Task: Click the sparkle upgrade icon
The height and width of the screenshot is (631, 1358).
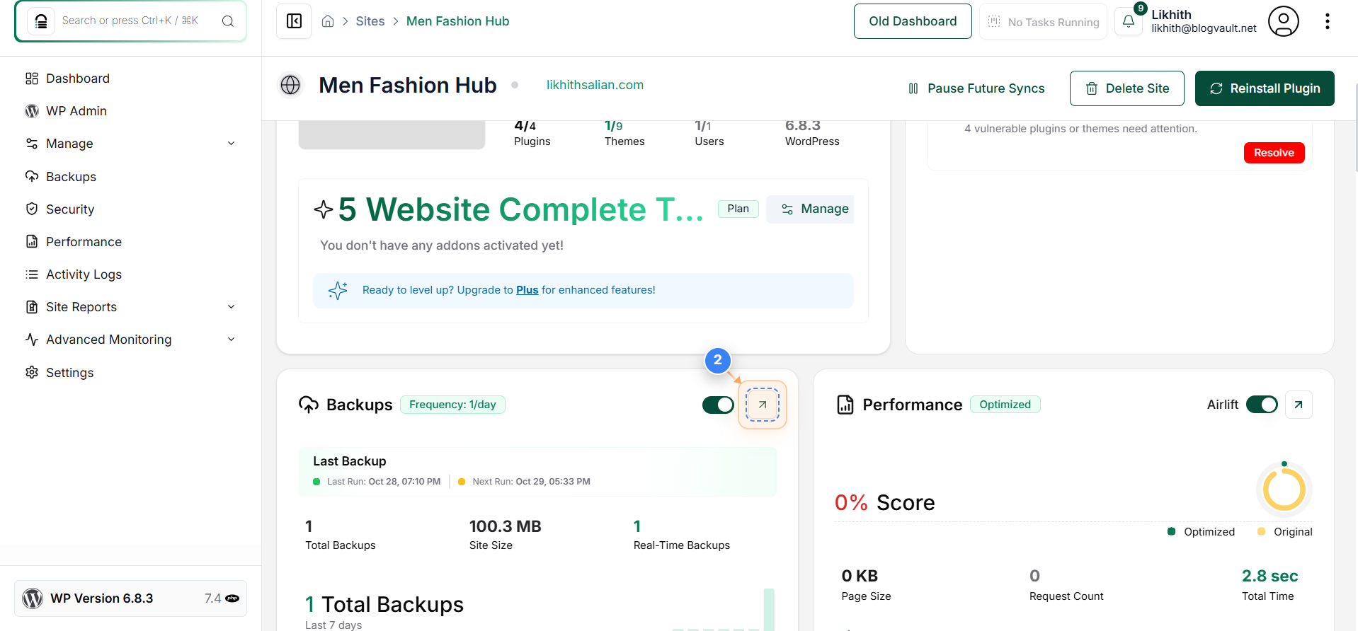Action: 338,290
